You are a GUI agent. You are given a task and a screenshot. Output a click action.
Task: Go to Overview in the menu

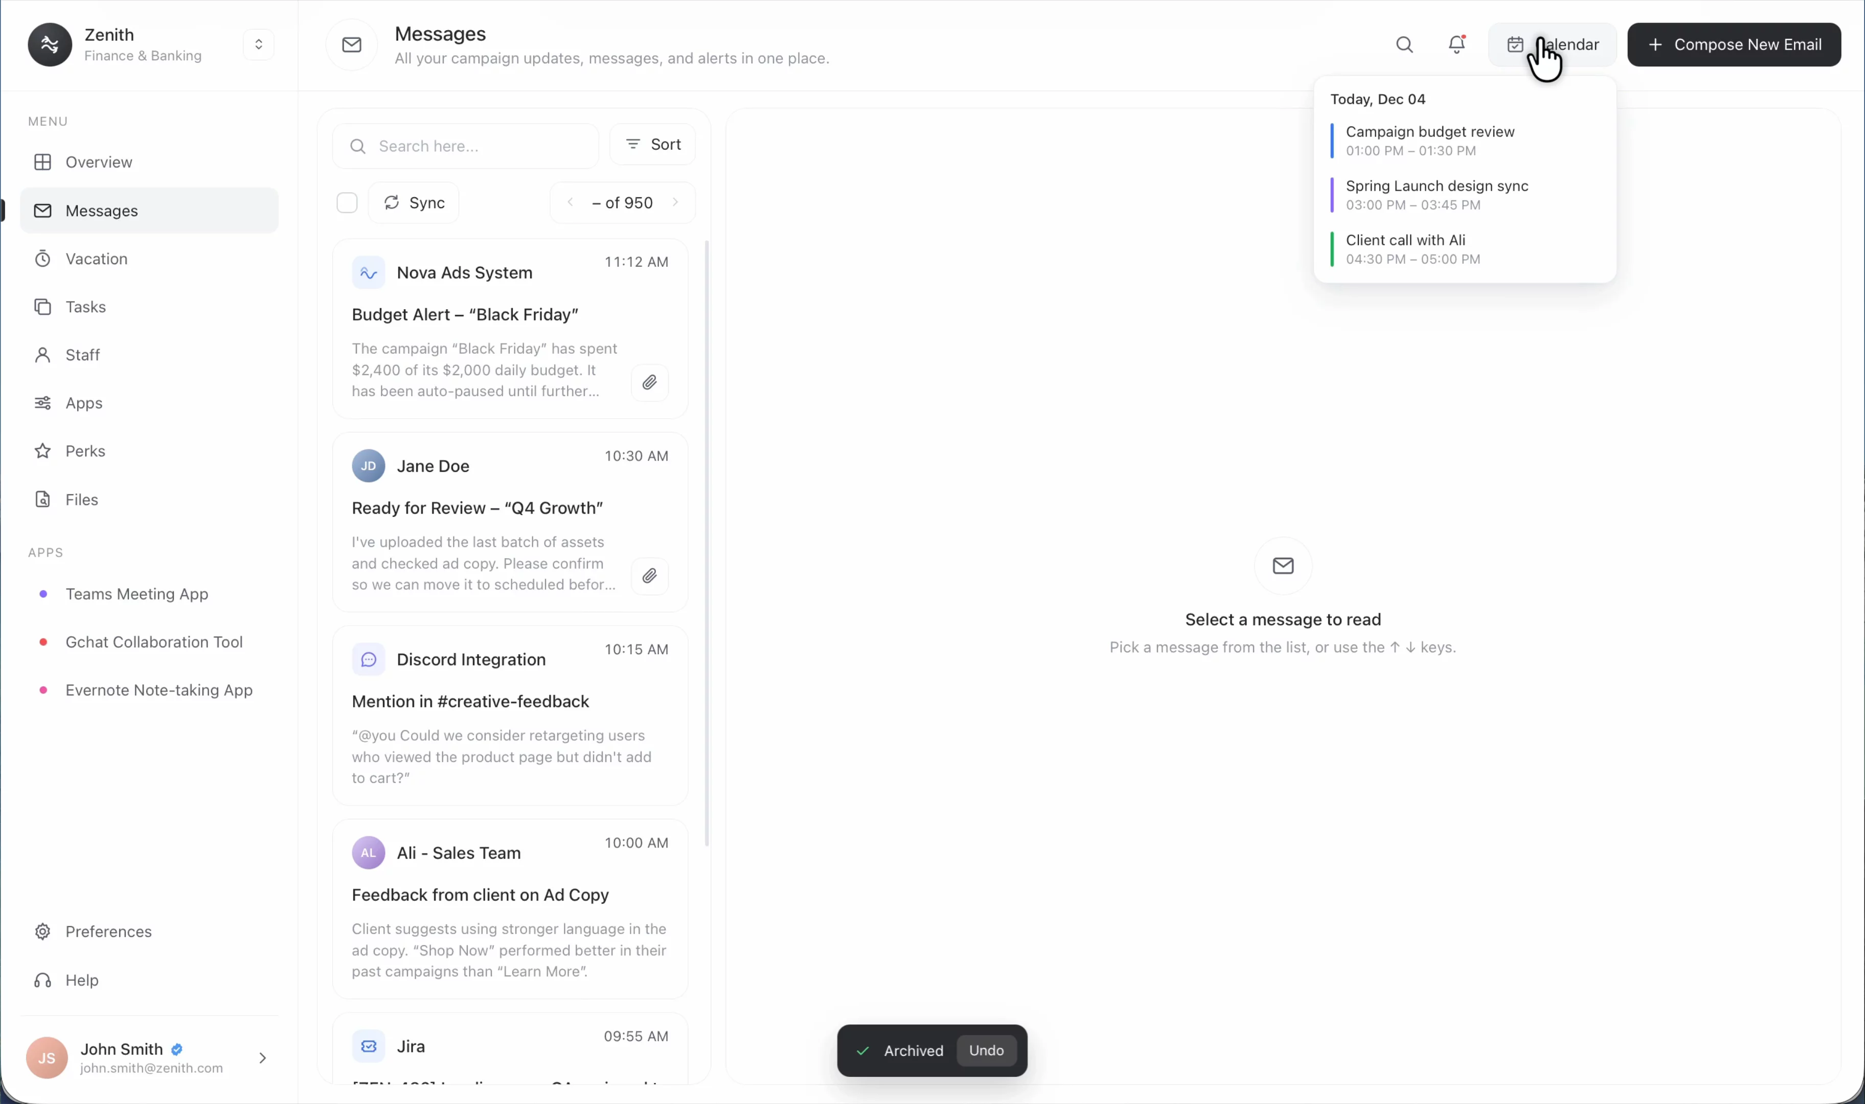coord(149,162)
